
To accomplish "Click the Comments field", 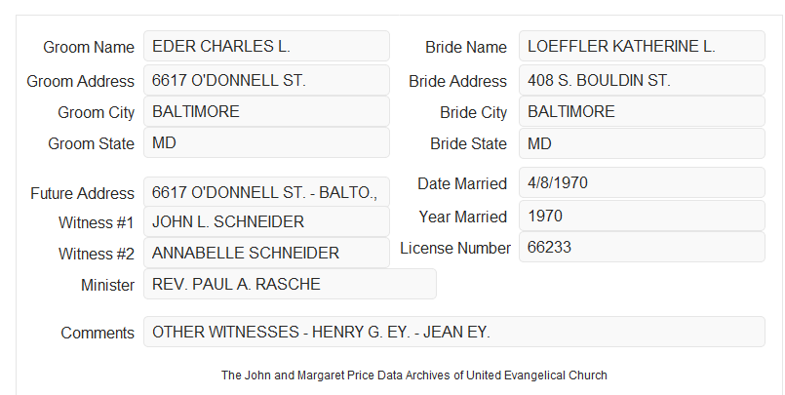I will (x=454, y=332).
